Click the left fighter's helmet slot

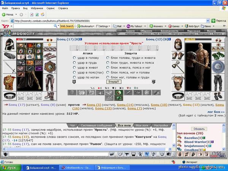click(x=9, y=44)
